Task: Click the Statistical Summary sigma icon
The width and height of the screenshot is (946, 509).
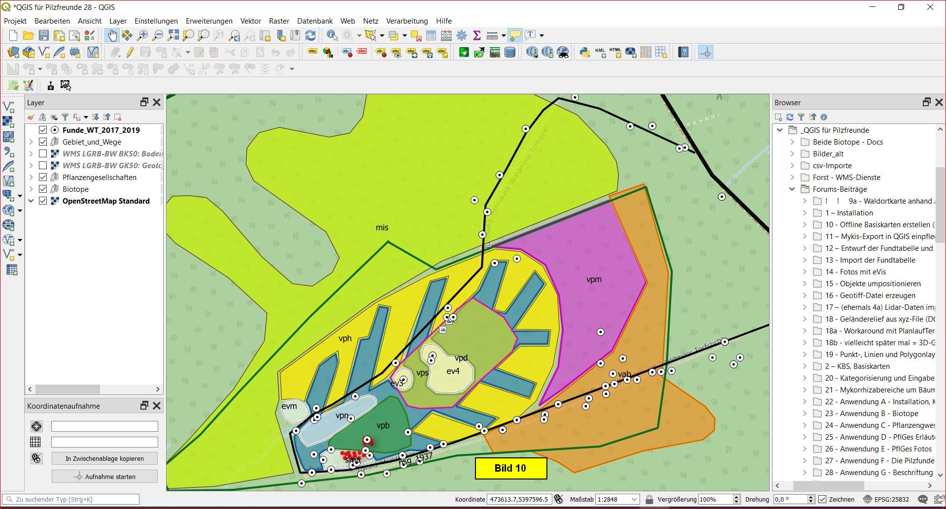Action: (x=476, y=35)
